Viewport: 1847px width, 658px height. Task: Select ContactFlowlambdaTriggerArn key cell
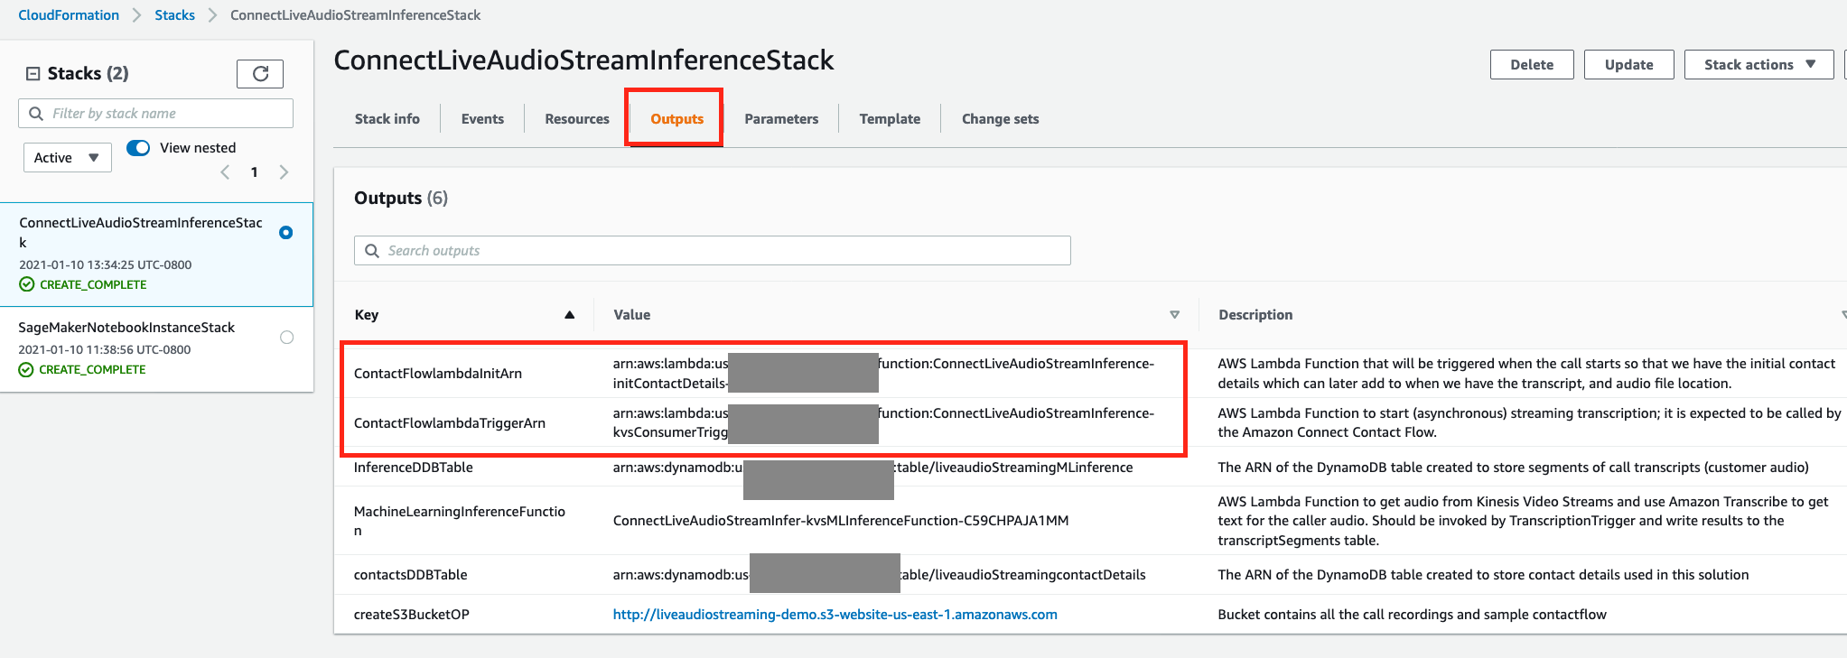pos(450,423)
